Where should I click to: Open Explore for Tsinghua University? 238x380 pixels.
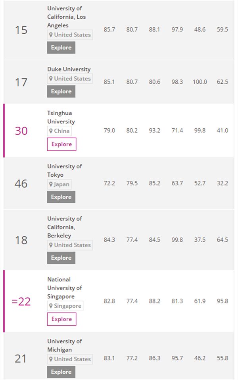tap(61, 144)
